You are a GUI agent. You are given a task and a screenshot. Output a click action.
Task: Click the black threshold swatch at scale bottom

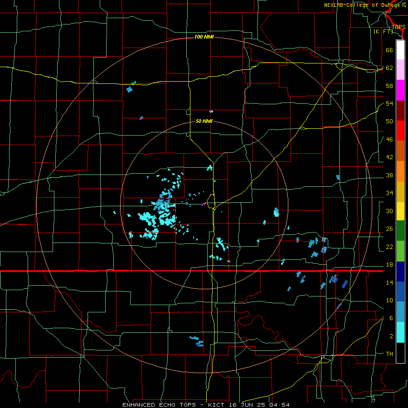click(400, 353)
